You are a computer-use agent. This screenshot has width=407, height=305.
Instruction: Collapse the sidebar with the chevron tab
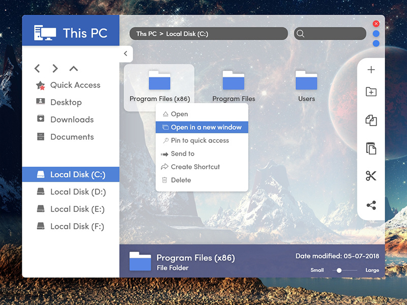126,54
